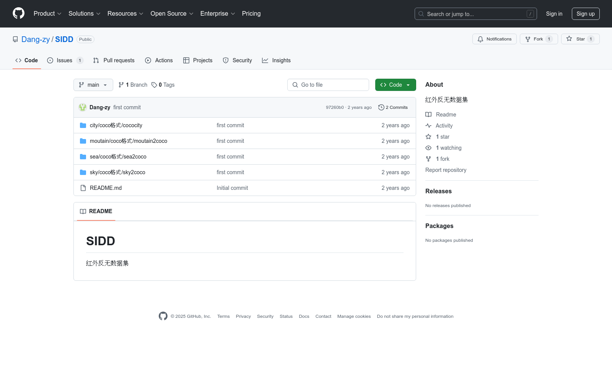612x382 pixels.
Task: Click the search magnifier icon in header
Action: (421, 14)
